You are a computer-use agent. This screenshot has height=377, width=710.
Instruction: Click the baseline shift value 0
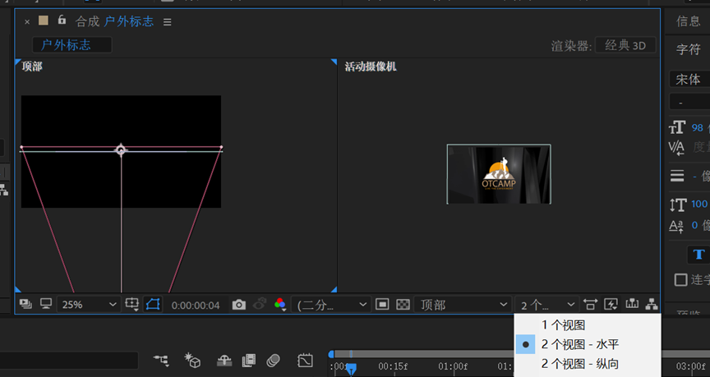coord(694,225)
